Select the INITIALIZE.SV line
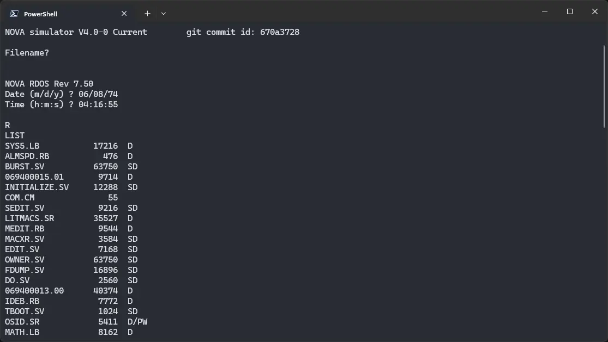This screenshot has height=342, width=608. (36, 187)
